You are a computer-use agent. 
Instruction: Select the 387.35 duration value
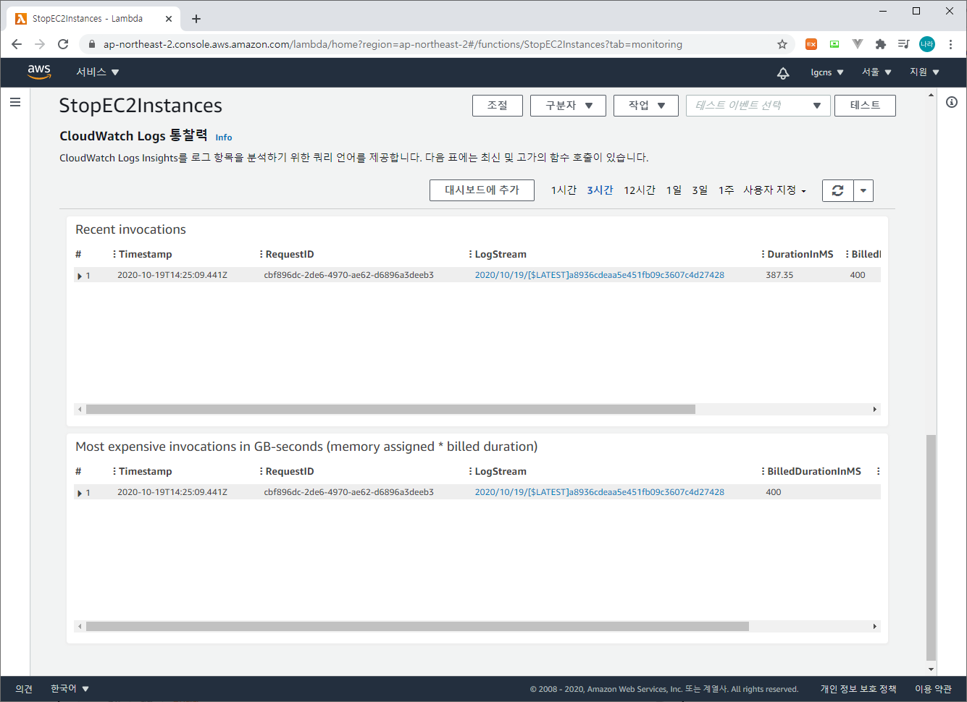779,275
